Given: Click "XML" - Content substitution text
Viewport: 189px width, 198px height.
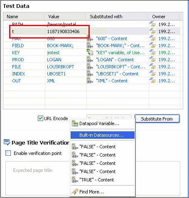Looking at the screenshot, I should pyautogui.click(x=112, y=81).
